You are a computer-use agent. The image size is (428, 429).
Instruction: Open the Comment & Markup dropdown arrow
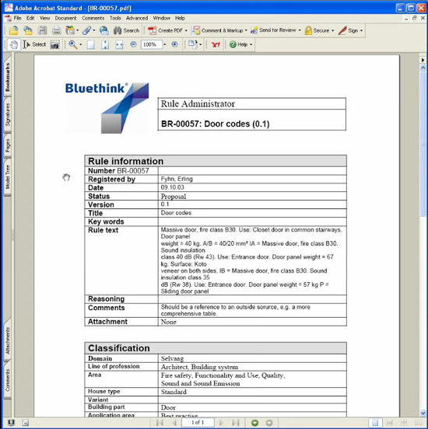pyautogui.click(x=246, y=30)
